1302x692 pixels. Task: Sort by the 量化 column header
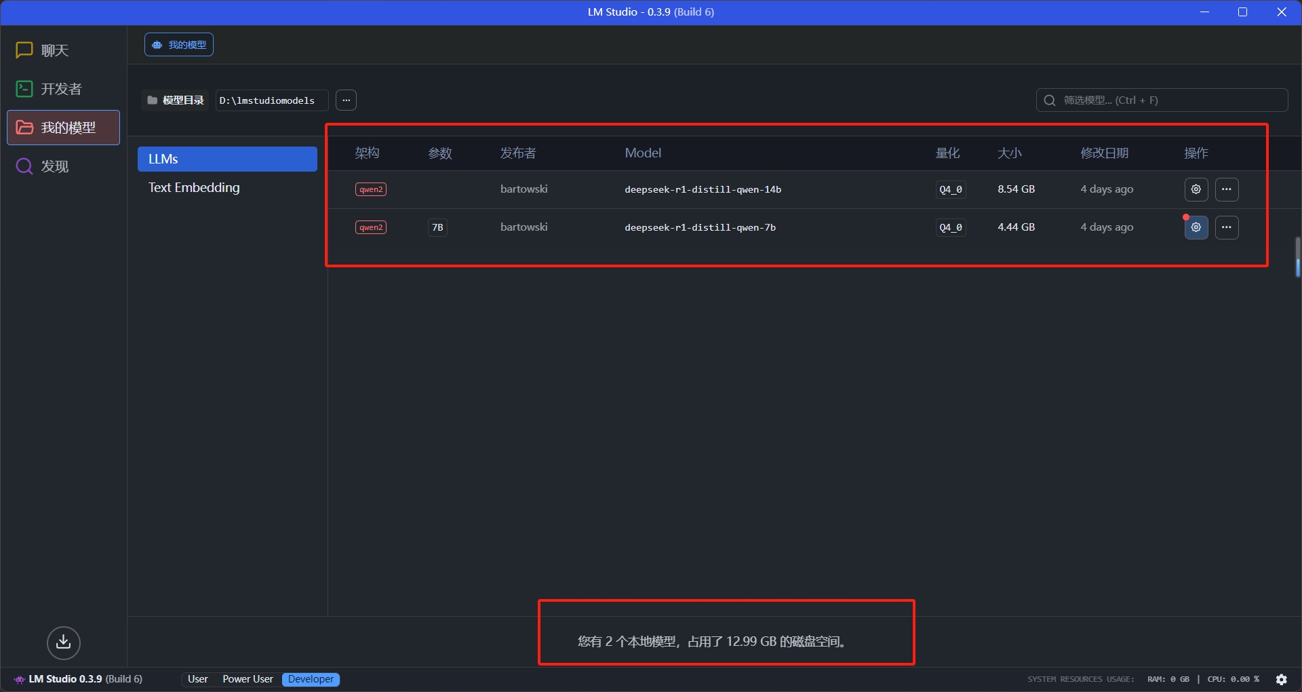tap(948, 153)
